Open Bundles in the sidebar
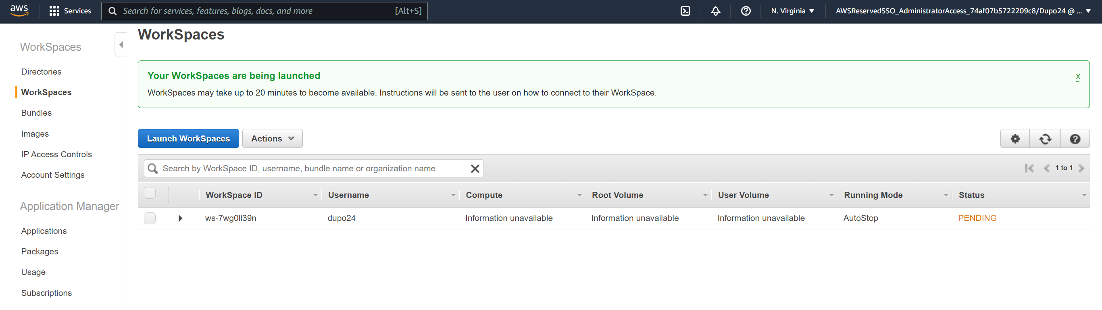 tap(36, 113)
